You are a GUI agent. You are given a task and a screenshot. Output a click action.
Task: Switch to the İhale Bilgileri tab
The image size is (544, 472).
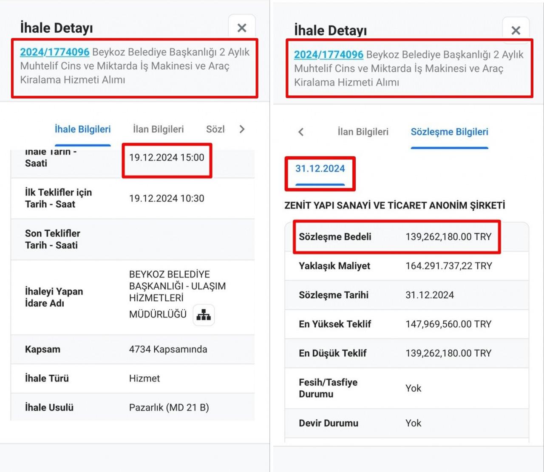[82, 129]
